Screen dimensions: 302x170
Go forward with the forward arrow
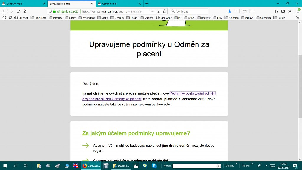tap(11, 11)
